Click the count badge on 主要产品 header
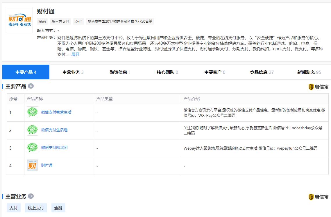 click(31, 86)
